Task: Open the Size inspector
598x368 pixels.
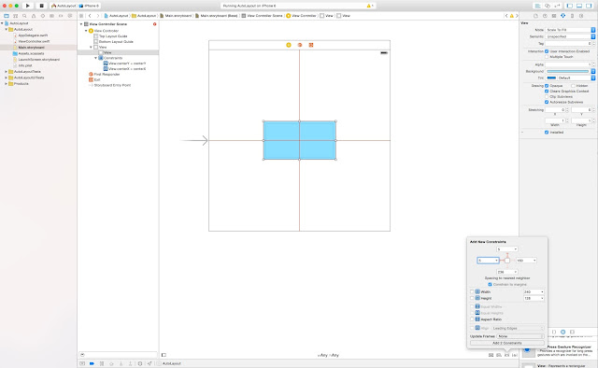Action: tap(572, 16)
